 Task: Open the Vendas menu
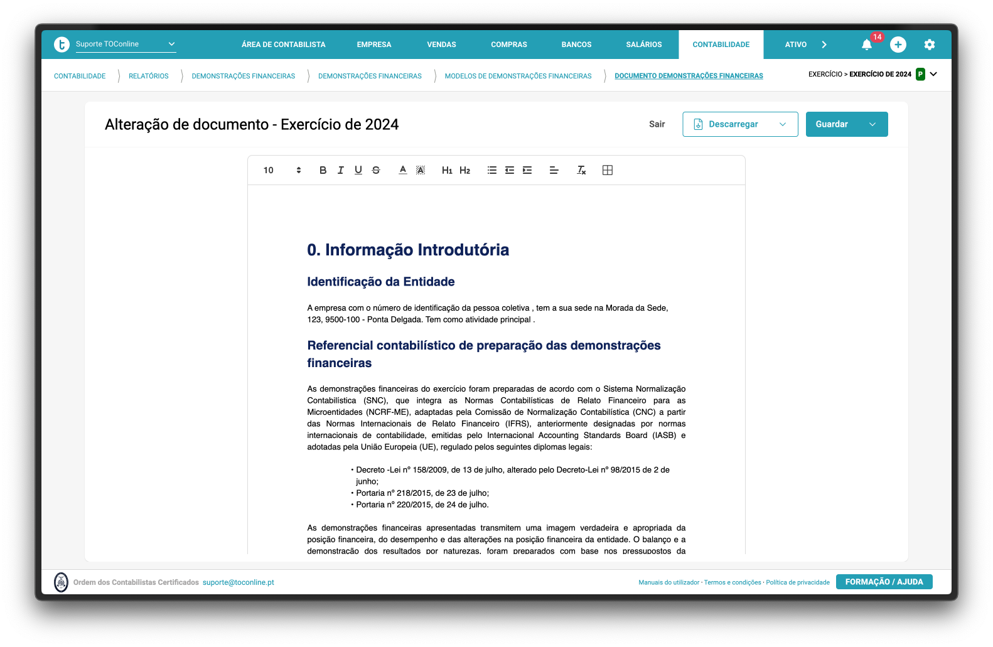[442, 45]
